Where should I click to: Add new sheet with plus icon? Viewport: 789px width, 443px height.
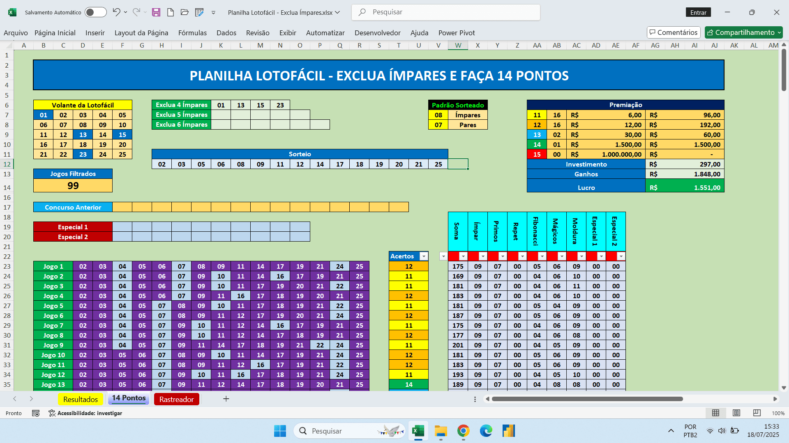[x=226, y=399]
